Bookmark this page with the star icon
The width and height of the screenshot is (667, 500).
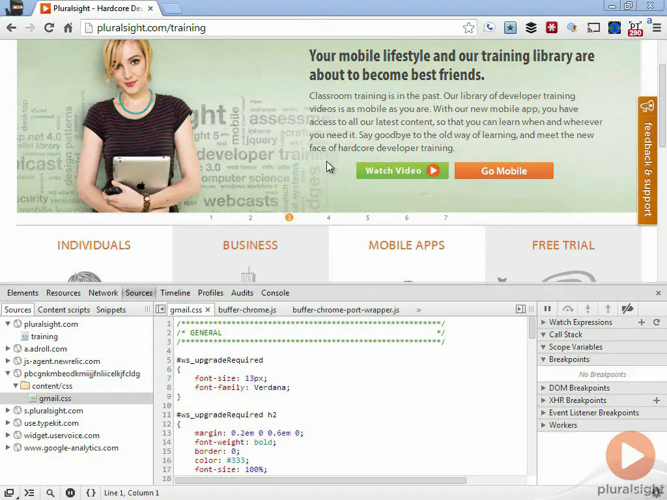tap(468, 28)
